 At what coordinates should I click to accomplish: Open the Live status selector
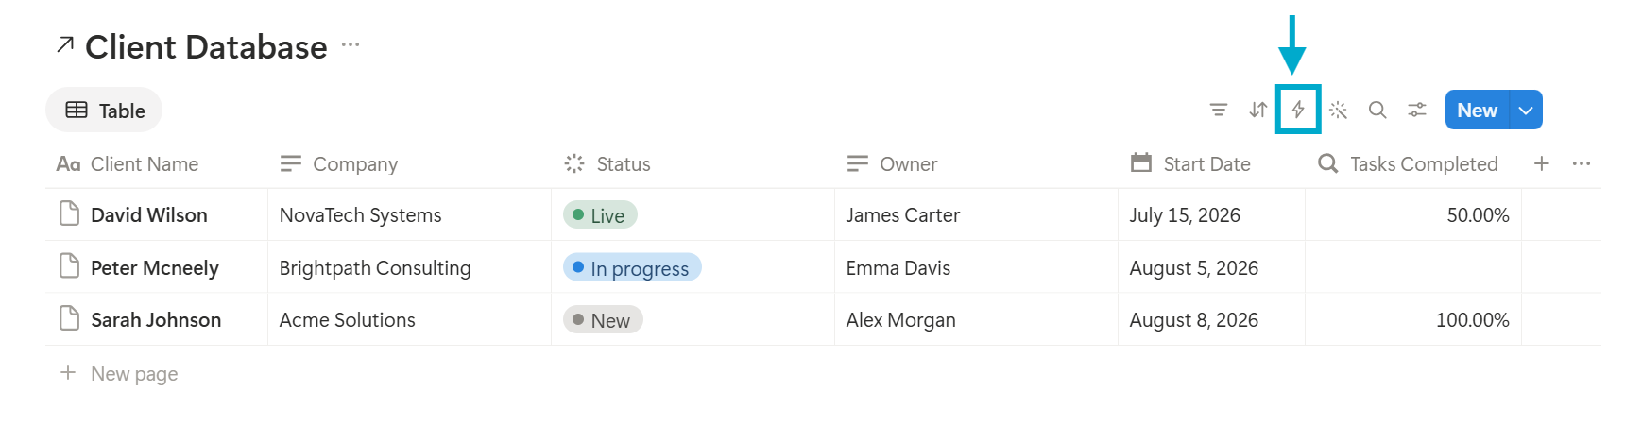pos(600,215)
